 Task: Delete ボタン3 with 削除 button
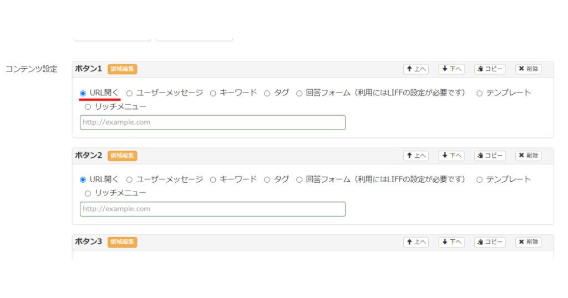click(x=528, y=242)
